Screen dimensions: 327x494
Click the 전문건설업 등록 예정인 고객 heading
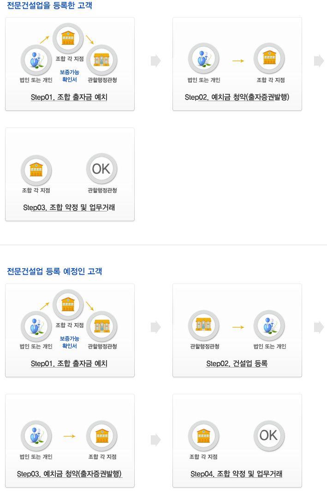[54, 271]
